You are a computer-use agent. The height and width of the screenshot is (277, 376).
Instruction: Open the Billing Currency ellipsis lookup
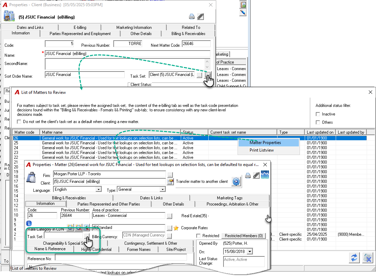[169, 236]
